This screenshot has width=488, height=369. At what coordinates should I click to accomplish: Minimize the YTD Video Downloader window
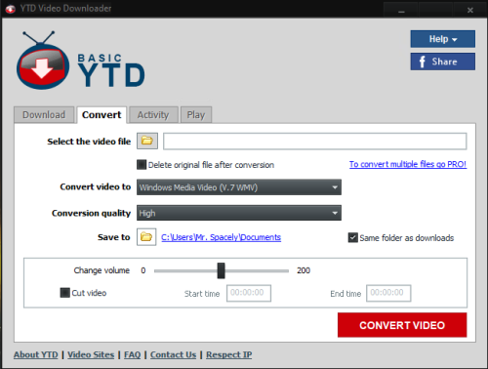[401, 10]
